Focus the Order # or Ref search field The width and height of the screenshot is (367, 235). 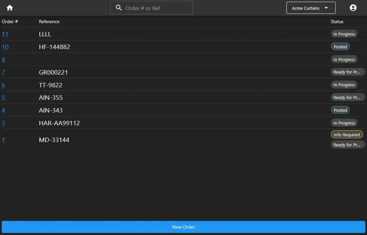[x=152, y=8]
